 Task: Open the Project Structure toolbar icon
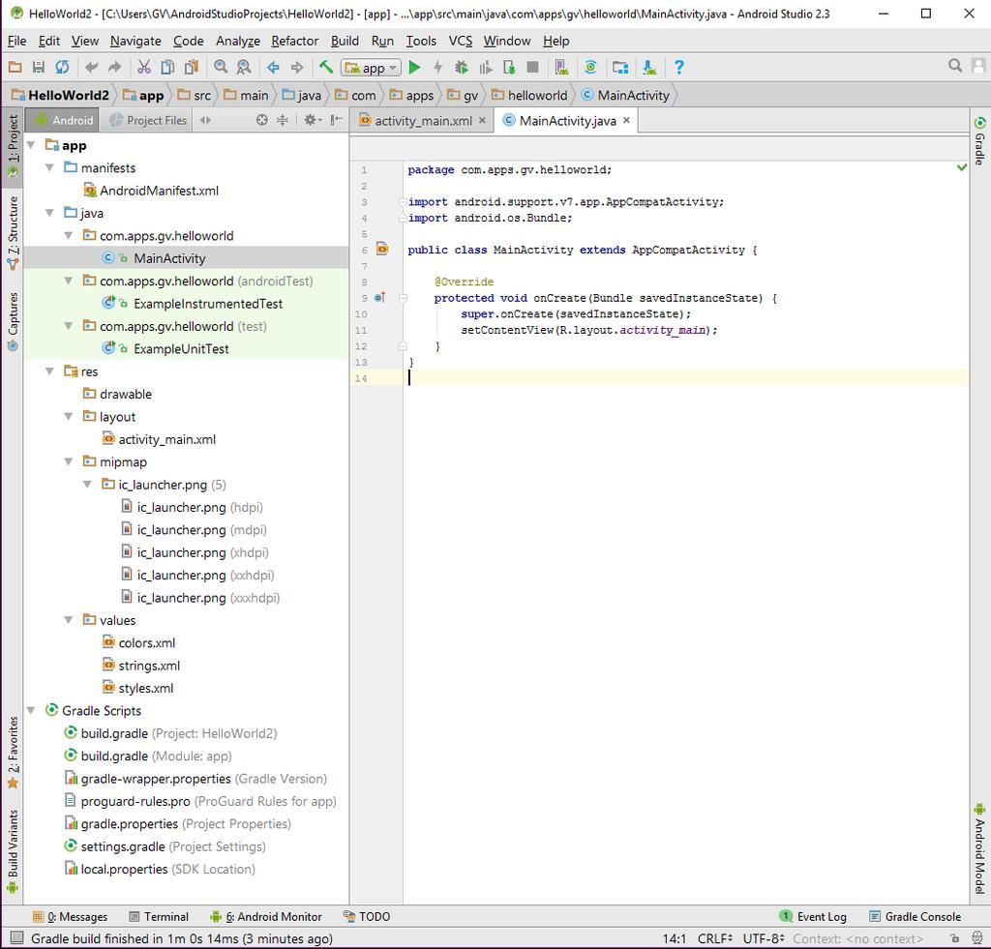pyautogui.click(x=620, y=67)
